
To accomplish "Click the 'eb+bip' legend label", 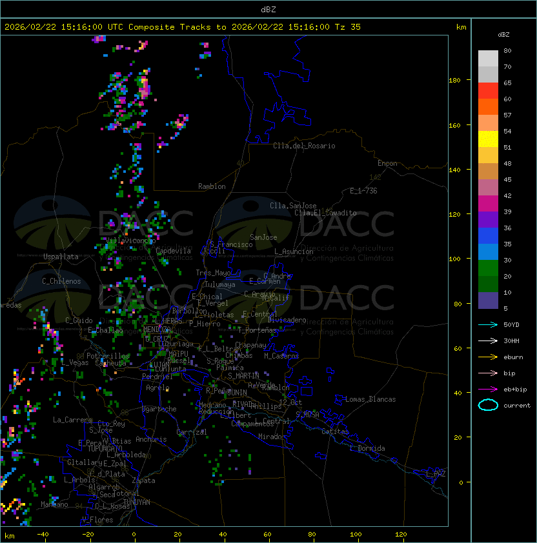I will point(515,390).
